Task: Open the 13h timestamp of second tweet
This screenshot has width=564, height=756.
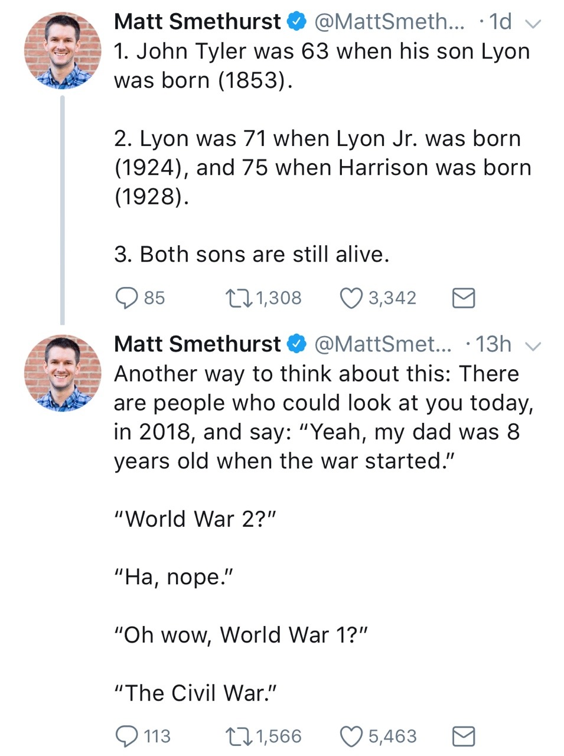Action: [x=493, y=344]
